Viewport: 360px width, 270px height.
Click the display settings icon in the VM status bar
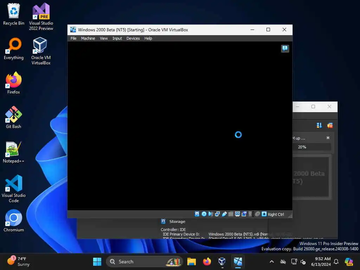point(237,214)
